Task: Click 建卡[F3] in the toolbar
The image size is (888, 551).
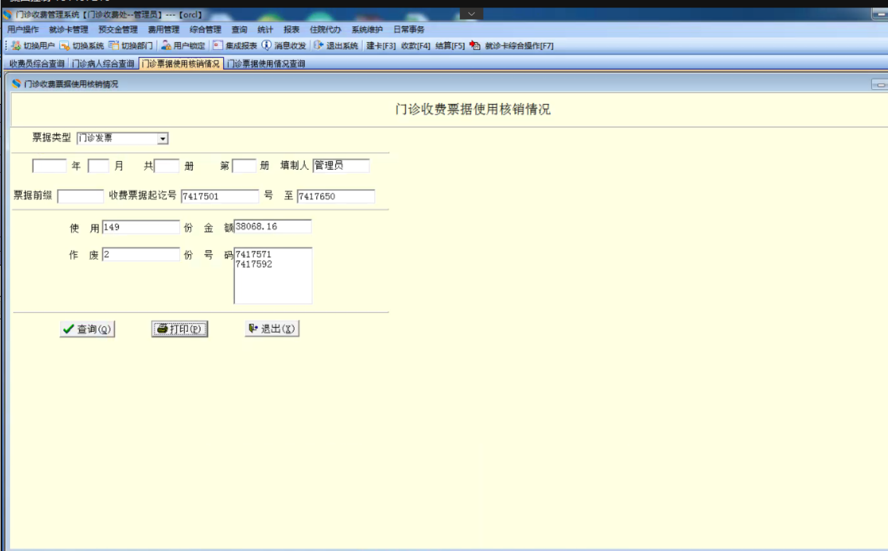Action: point(381,46)
